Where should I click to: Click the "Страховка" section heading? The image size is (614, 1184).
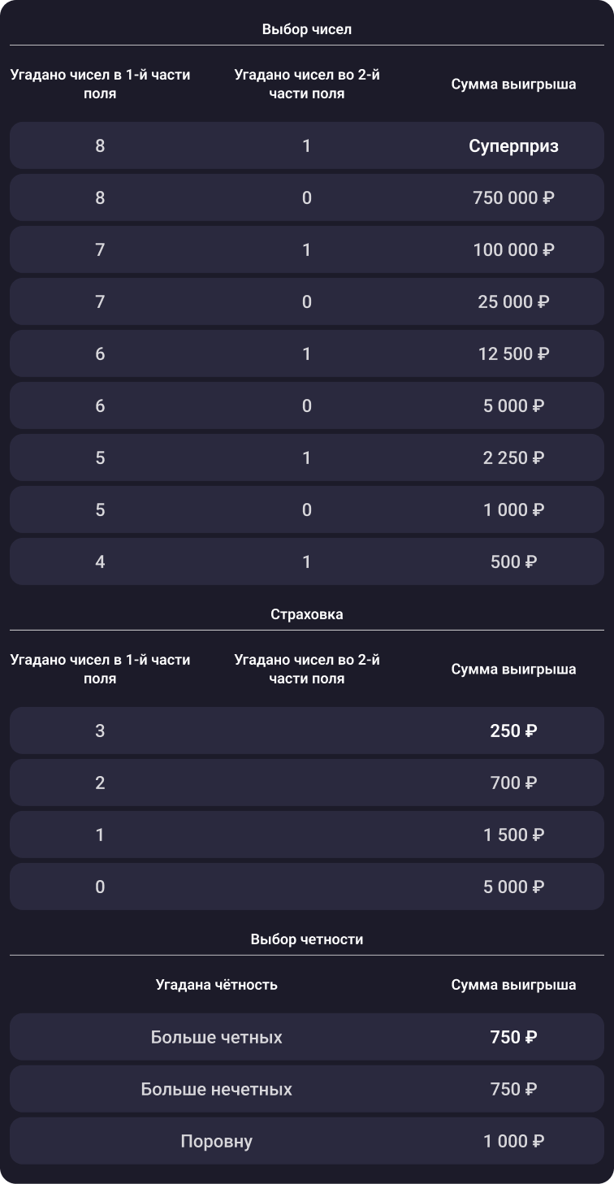tap(307, 614)
